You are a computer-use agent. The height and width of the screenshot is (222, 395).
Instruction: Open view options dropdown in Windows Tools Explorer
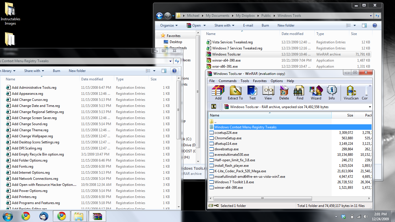pyautogui.click(x=355, y=25)
